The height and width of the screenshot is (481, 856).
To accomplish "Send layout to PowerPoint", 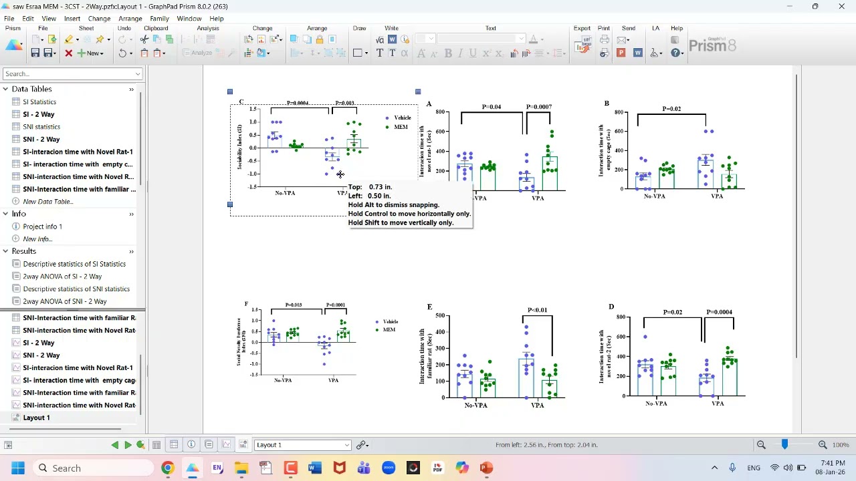I will [x=621, y=53].
